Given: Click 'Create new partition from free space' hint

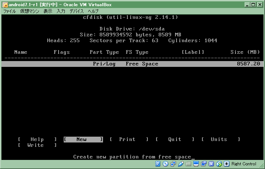Looking at the screenshot, I should (x=132, y=157).
